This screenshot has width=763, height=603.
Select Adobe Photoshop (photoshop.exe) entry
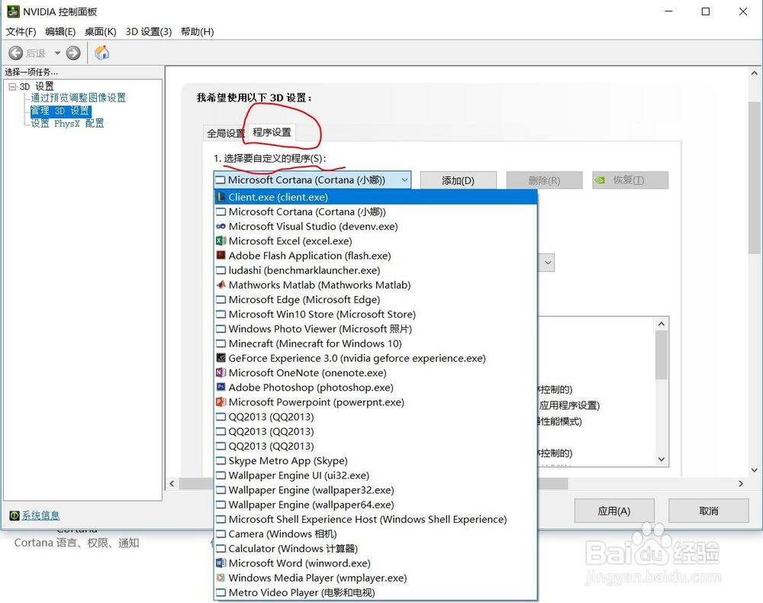[x=375, y=388]
